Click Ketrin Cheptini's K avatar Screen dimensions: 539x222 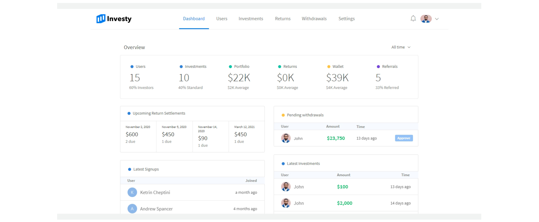132,193
